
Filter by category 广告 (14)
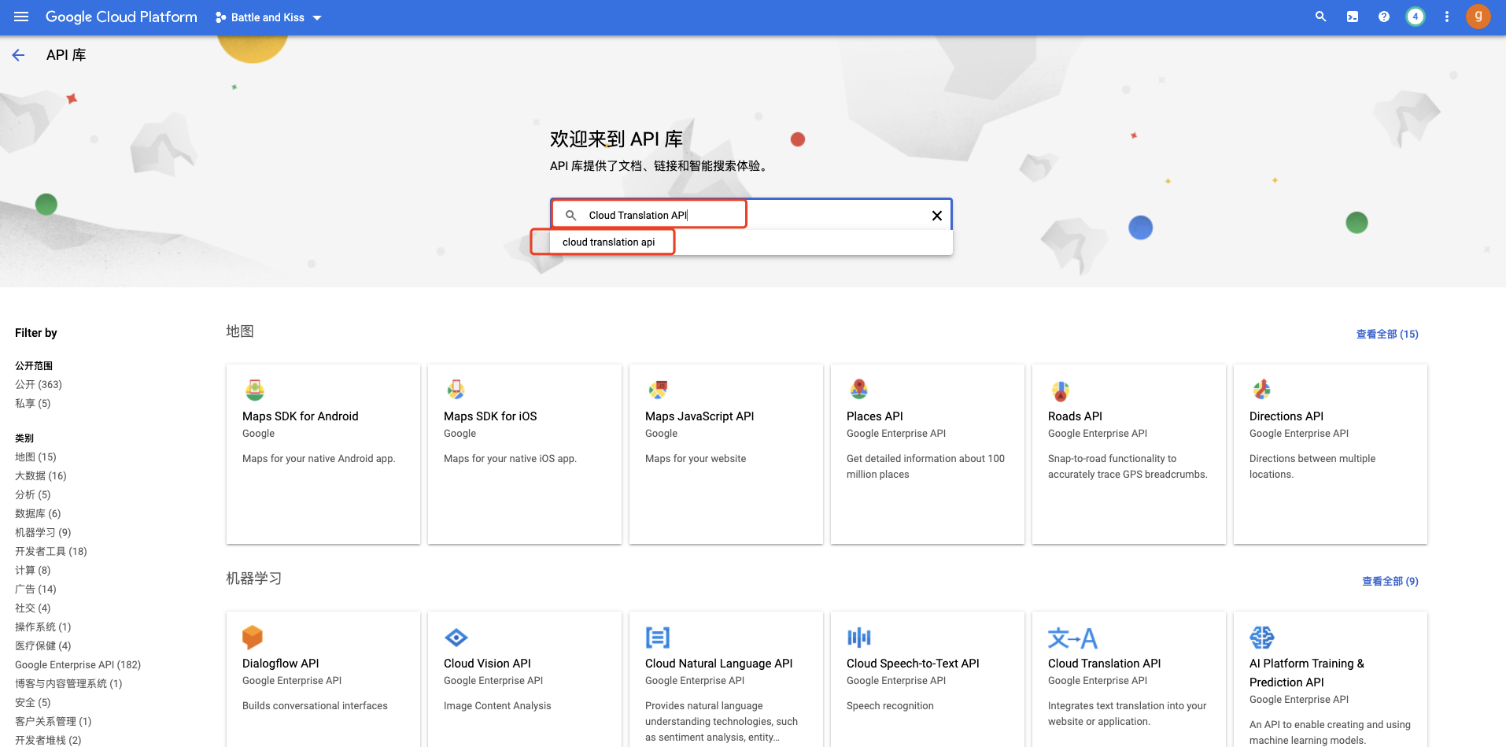(36, 589)
